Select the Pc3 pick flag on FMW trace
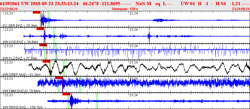Screen dimensions: 250x109 (x=59, y=78)
